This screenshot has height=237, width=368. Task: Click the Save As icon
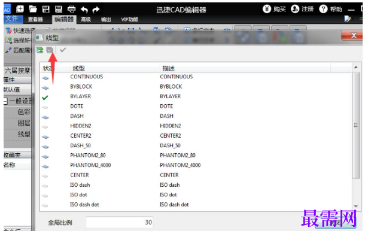59,9
